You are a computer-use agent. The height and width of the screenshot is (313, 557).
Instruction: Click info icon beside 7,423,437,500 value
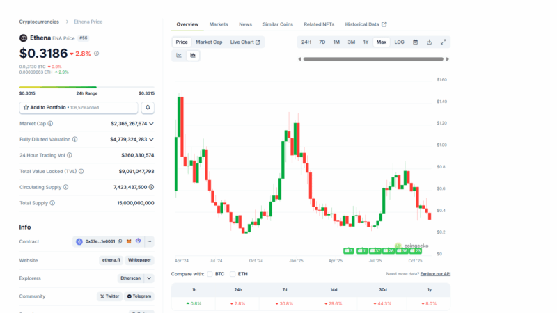pos(151,187)
